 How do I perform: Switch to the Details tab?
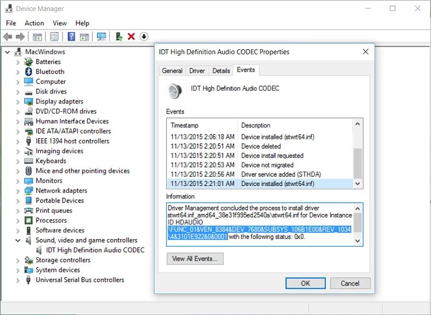[221, 71]
